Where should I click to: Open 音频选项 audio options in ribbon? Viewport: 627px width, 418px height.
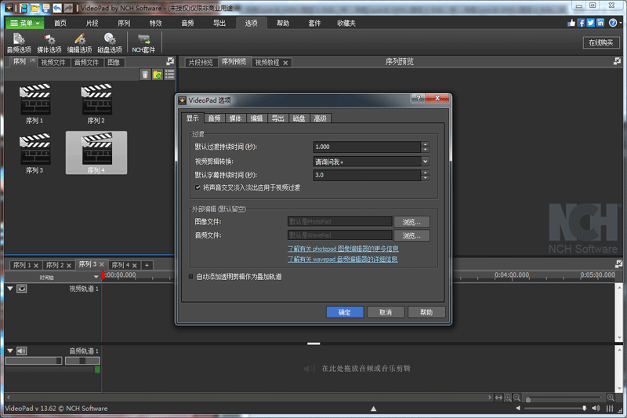click(19, 43)
